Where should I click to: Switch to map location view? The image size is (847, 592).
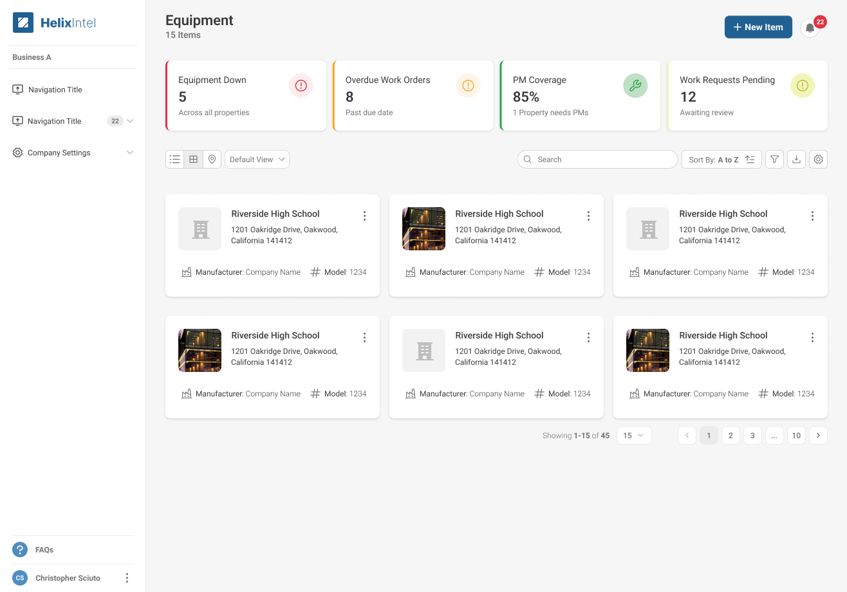pos(212,160)
